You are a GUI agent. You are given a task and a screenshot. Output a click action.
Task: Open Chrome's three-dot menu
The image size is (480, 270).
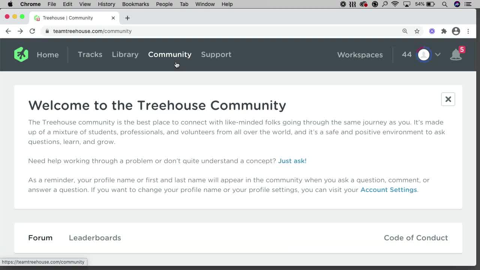click(x=468, y=31)
